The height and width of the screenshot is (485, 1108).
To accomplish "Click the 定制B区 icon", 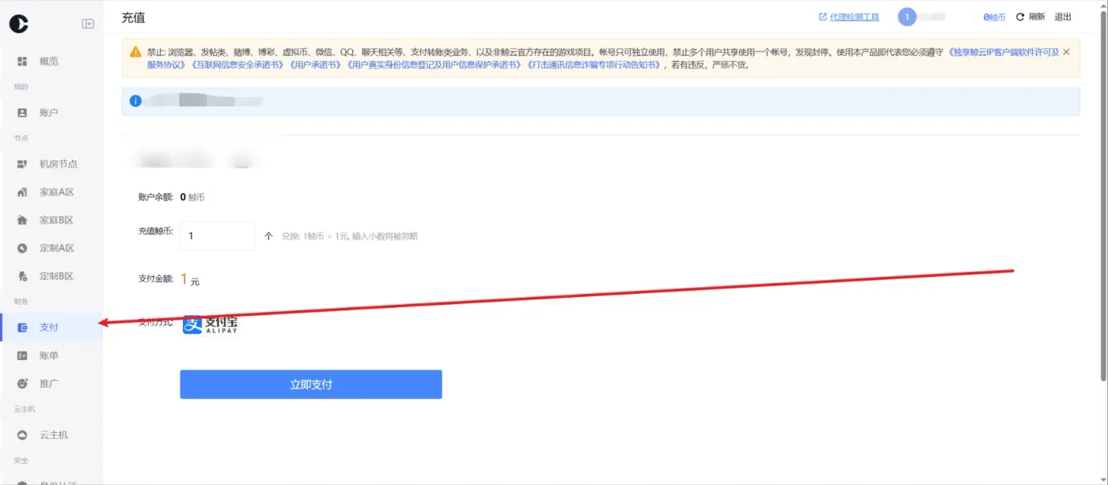I will click(x=22, y=276).
